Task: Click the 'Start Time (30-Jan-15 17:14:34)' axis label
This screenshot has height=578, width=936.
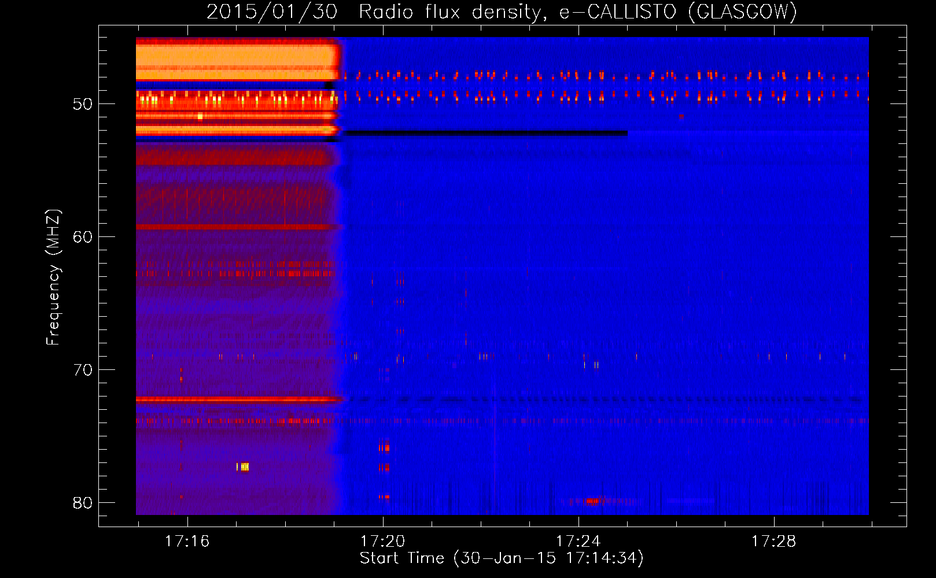Action: pyautogui.click(x=502, y=558)
